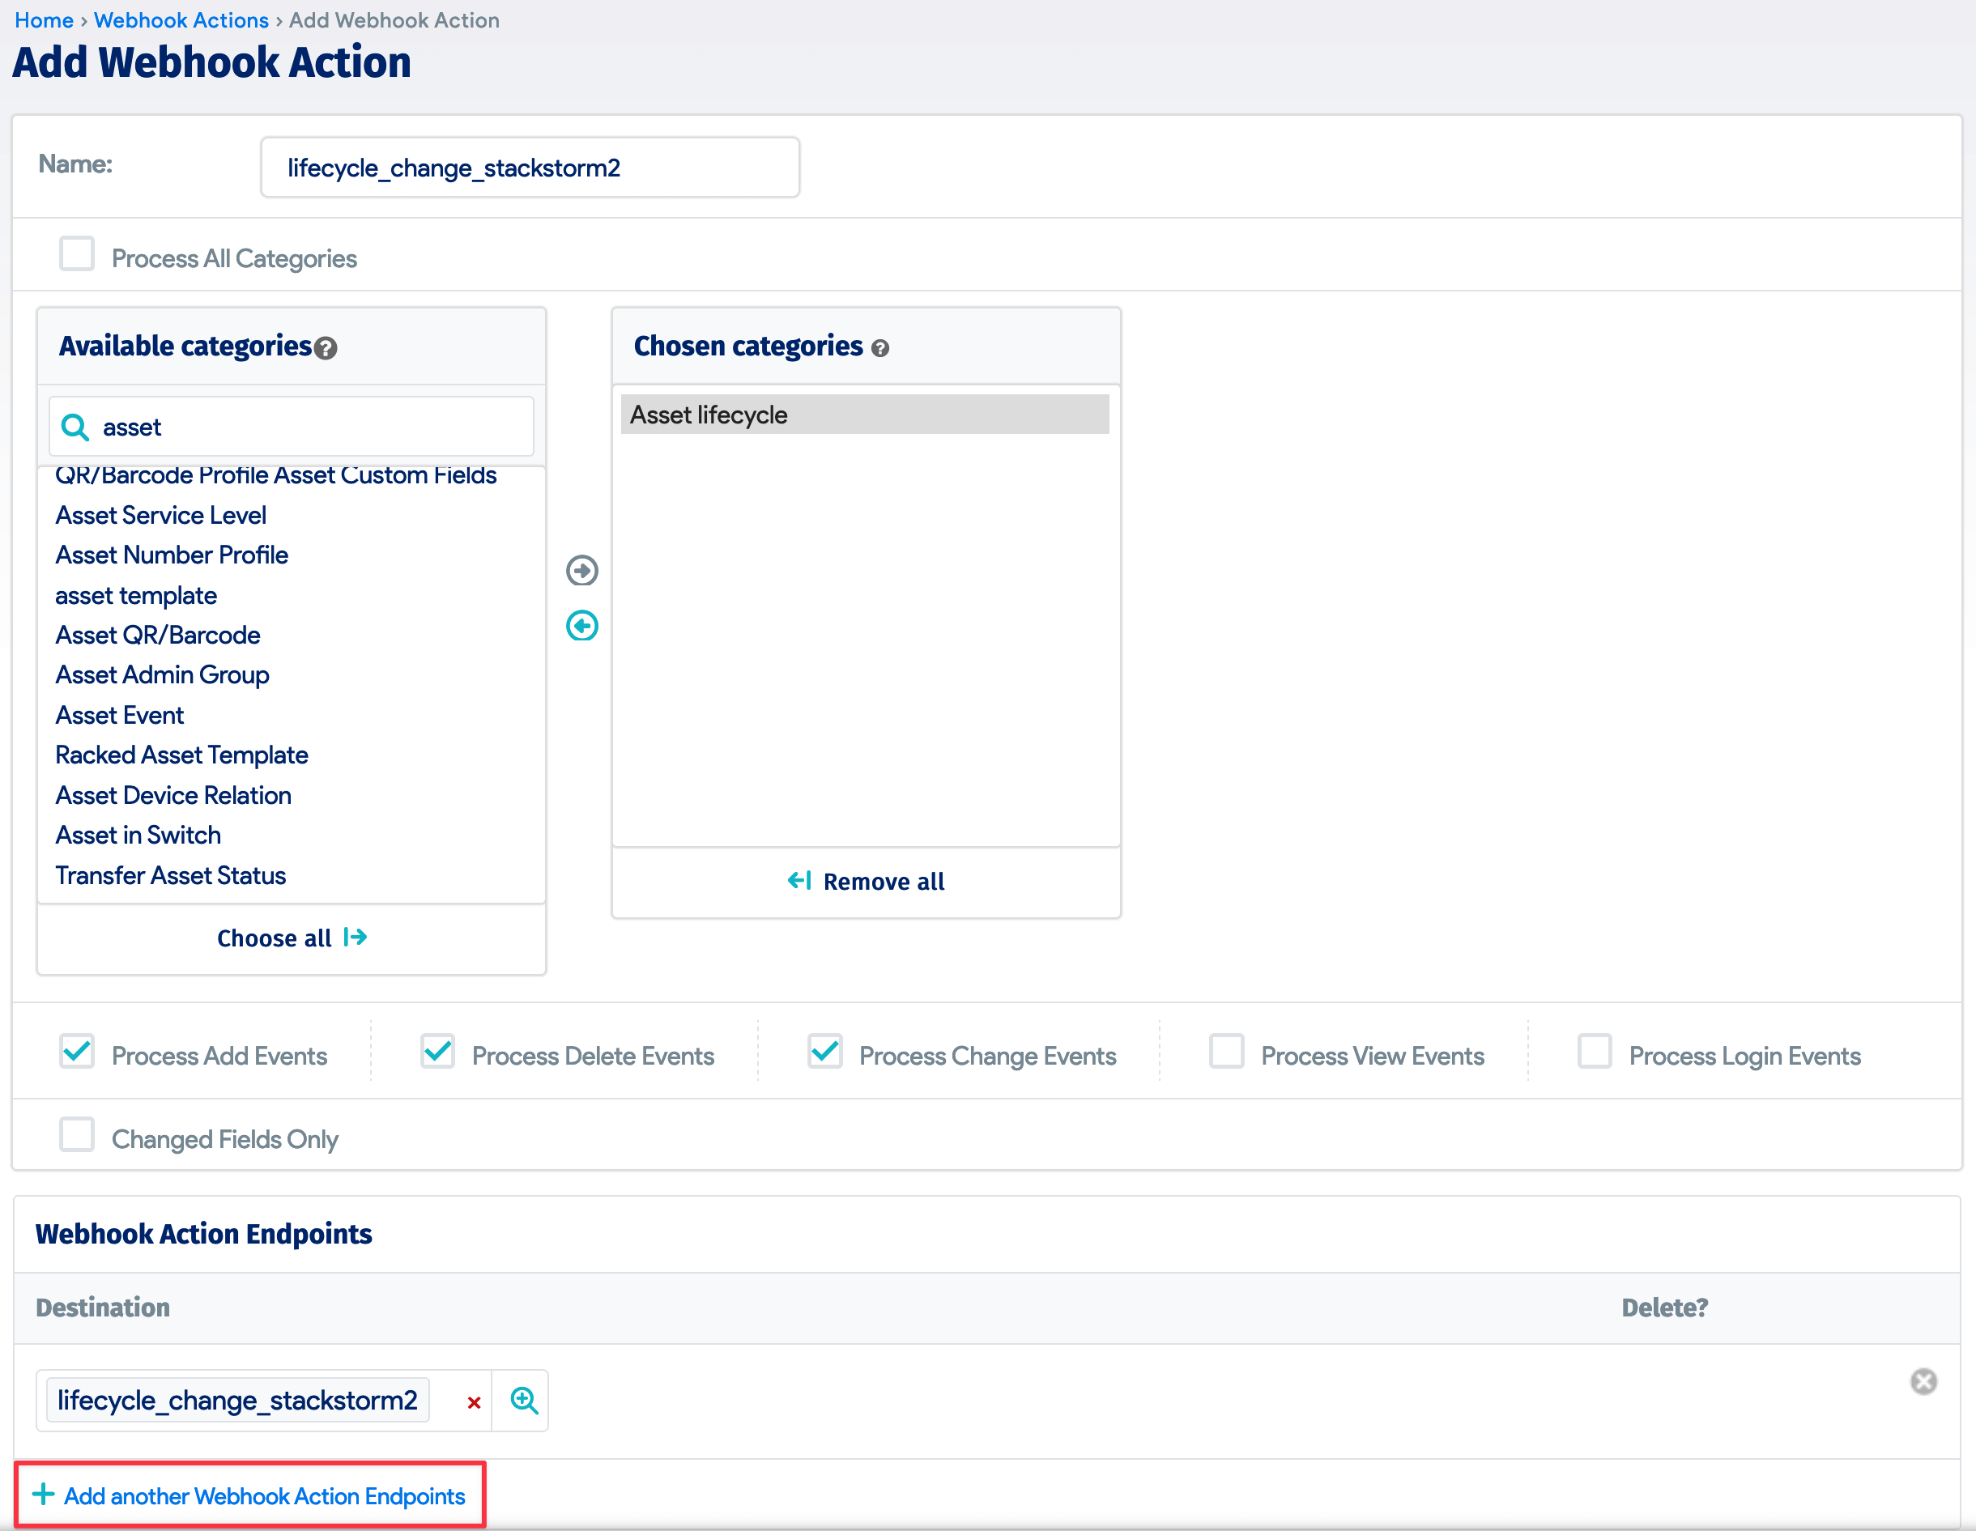Delete the endpoint row via gray circle icon

tap(1923, 1382)
